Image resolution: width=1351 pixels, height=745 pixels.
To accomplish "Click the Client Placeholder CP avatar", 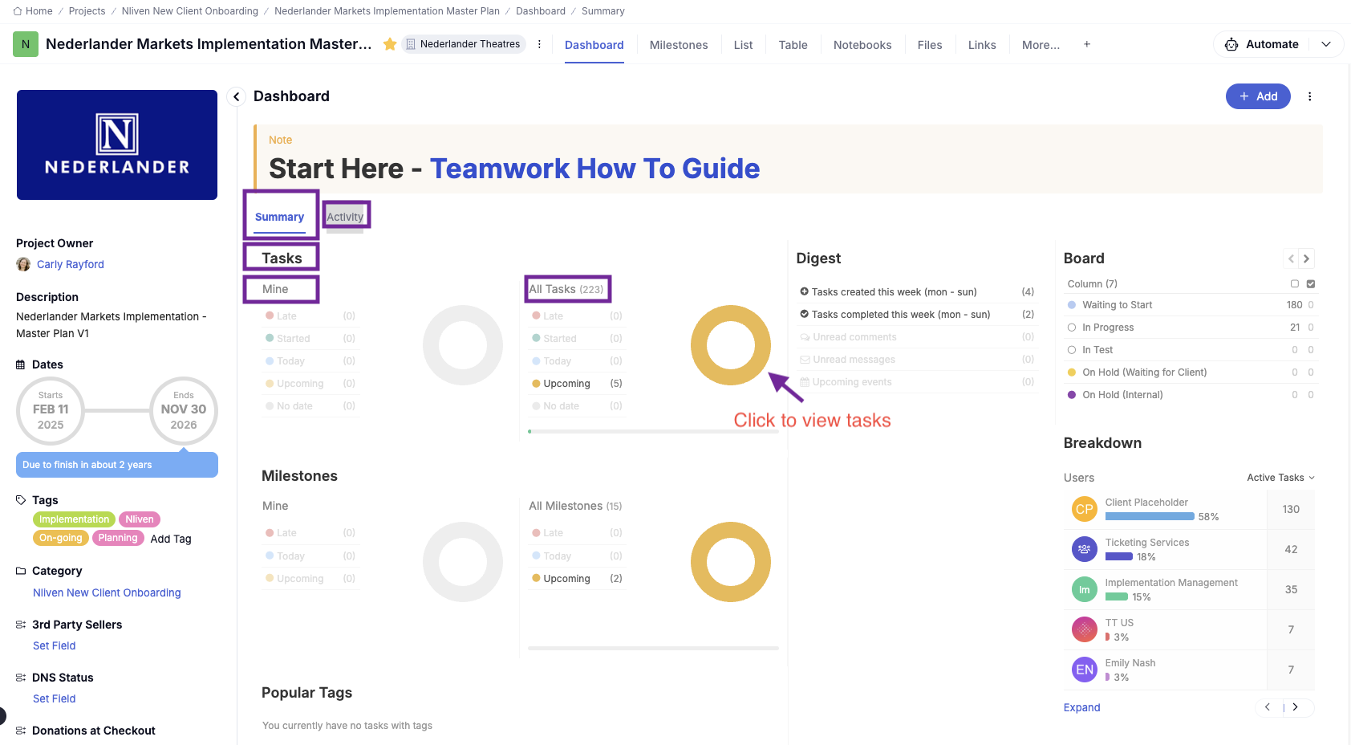I will [x=1085, y=509].
